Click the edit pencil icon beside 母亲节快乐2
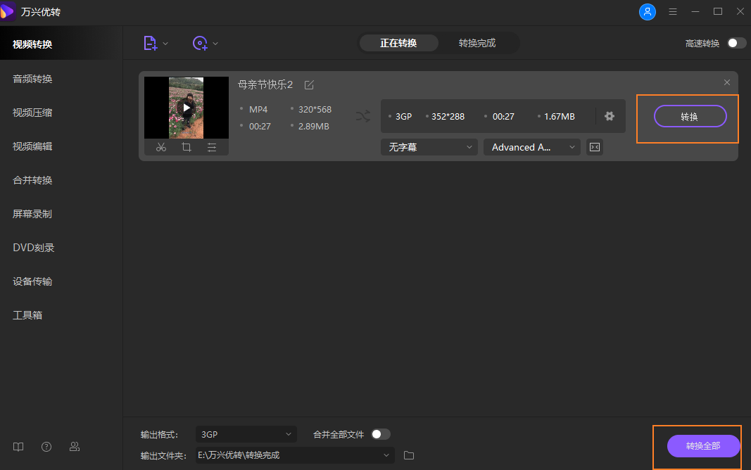 [309, 85]
